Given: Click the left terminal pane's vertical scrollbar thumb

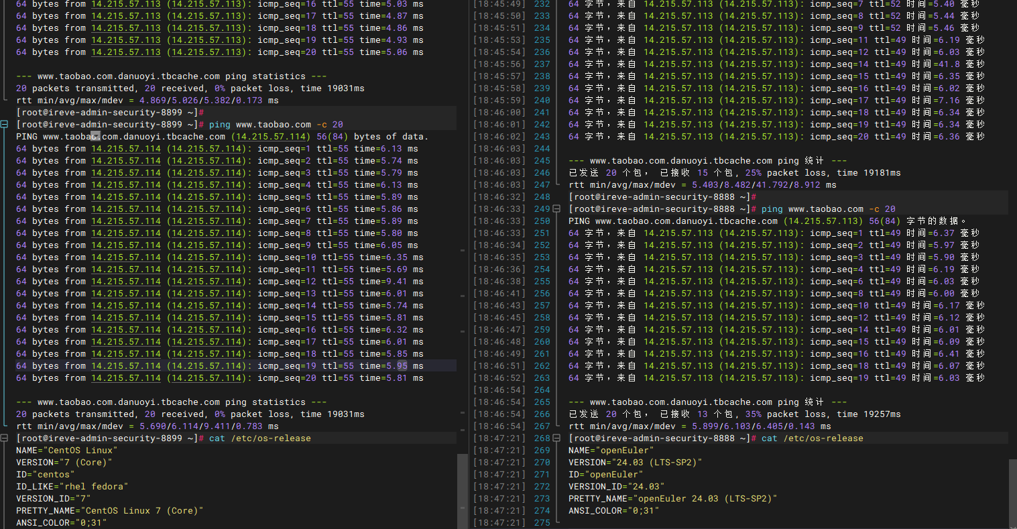Looking at the screenshot, I should tap(461, 491).
